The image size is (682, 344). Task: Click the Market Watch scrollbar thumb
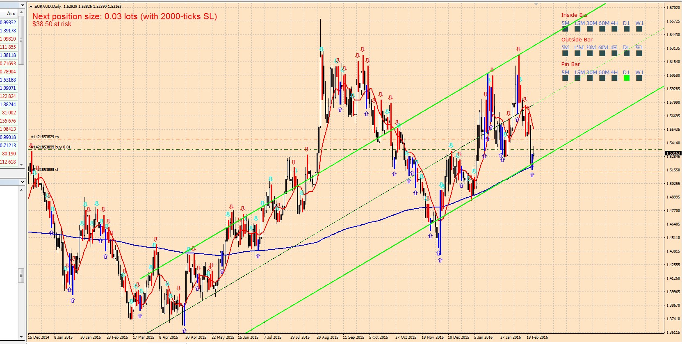tap(21, 40)
